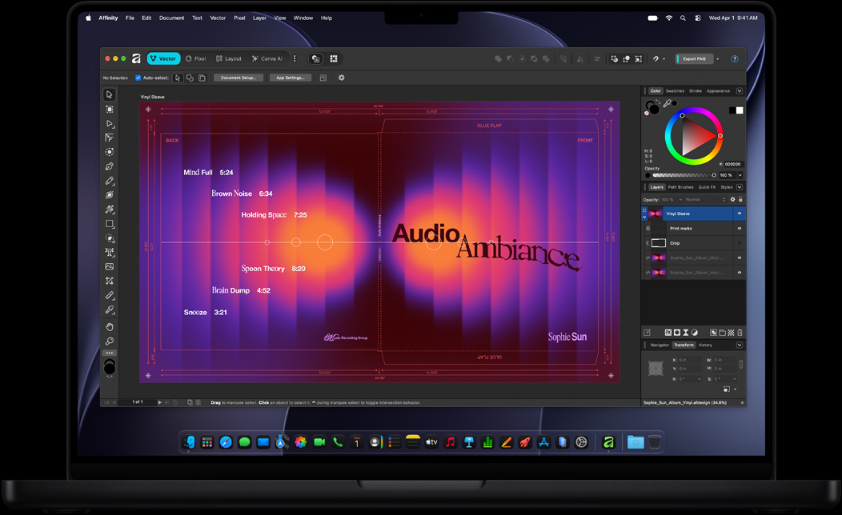Screen dimensions: 842x515
Task: Open Affinity app in the Dock
Action: [608, 442]
